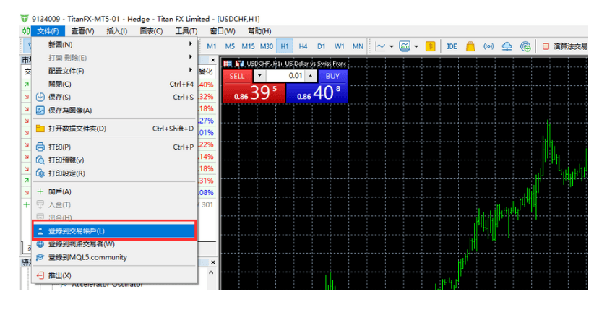607x315 pixels.
Task: Click the IDE MetaEditor toolbar icon
Action: click(x=452, y=46)
